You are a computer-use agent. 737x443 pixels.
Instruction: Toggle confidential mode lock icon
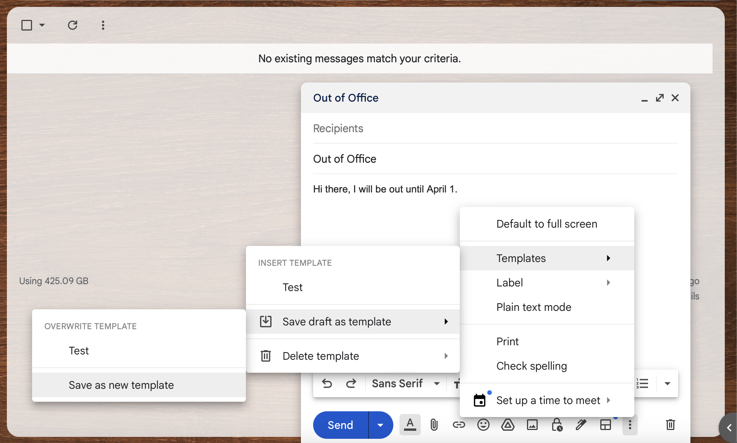click(557, 425)
